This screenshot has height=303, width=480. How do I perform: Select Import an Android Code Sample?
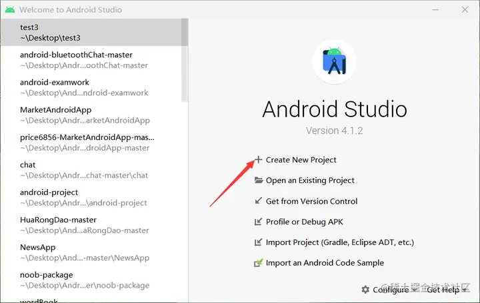coord(325,262)
